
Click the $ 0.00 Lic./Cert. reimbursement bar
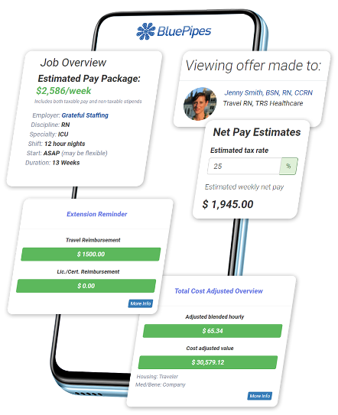click(86, 286)
